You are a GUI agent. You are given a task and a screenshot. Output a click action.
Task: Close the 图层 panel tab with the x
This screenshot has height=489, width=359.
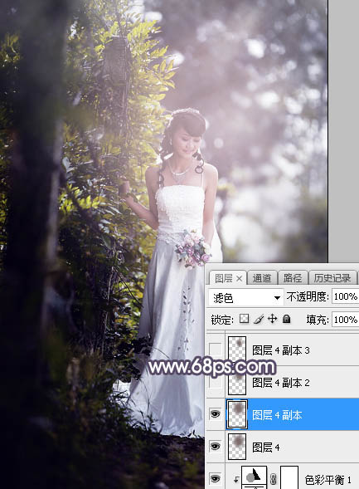tap(239, 278)
